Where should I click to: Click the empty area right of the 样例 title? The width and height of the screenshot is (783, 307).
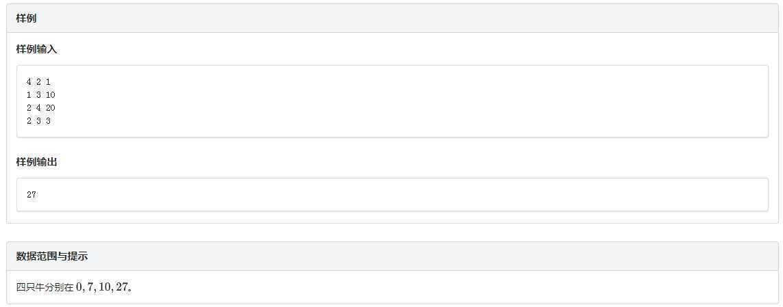400,18
